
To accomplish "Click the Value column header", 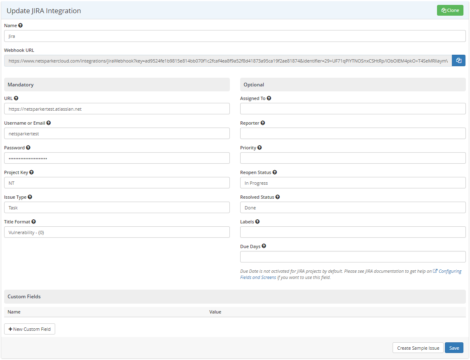I will point(215,312).
